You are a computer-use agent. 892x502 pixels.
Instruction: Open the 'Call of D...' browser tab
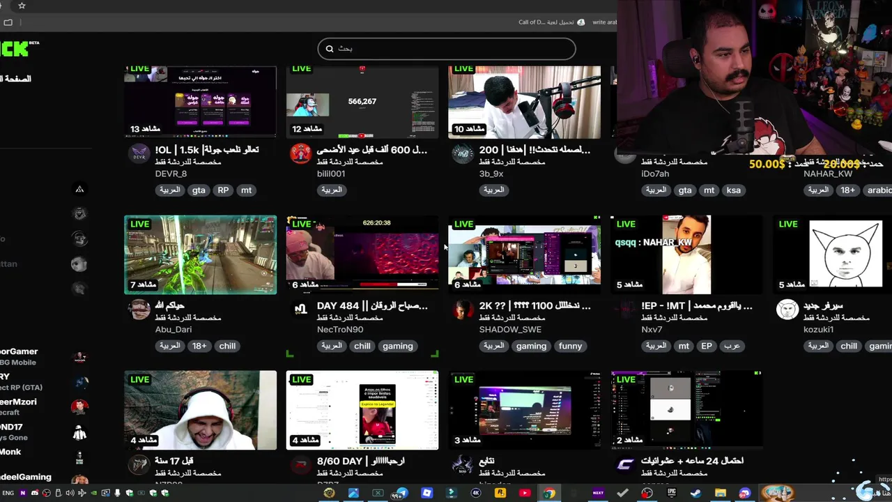tap(551, 22)
